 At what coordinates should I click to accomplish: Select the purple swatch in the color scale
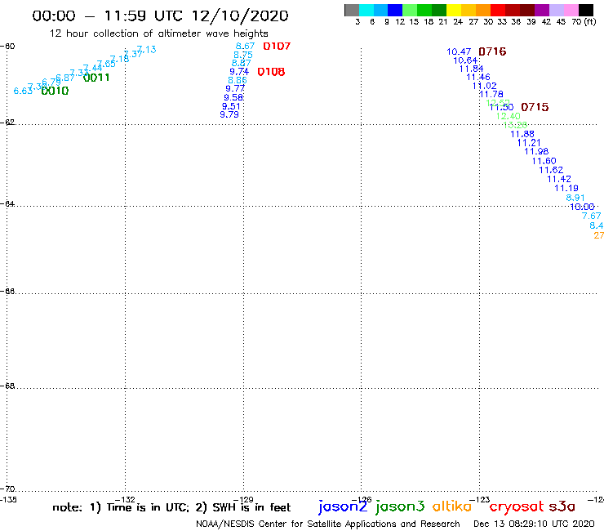tap(542, 10)
